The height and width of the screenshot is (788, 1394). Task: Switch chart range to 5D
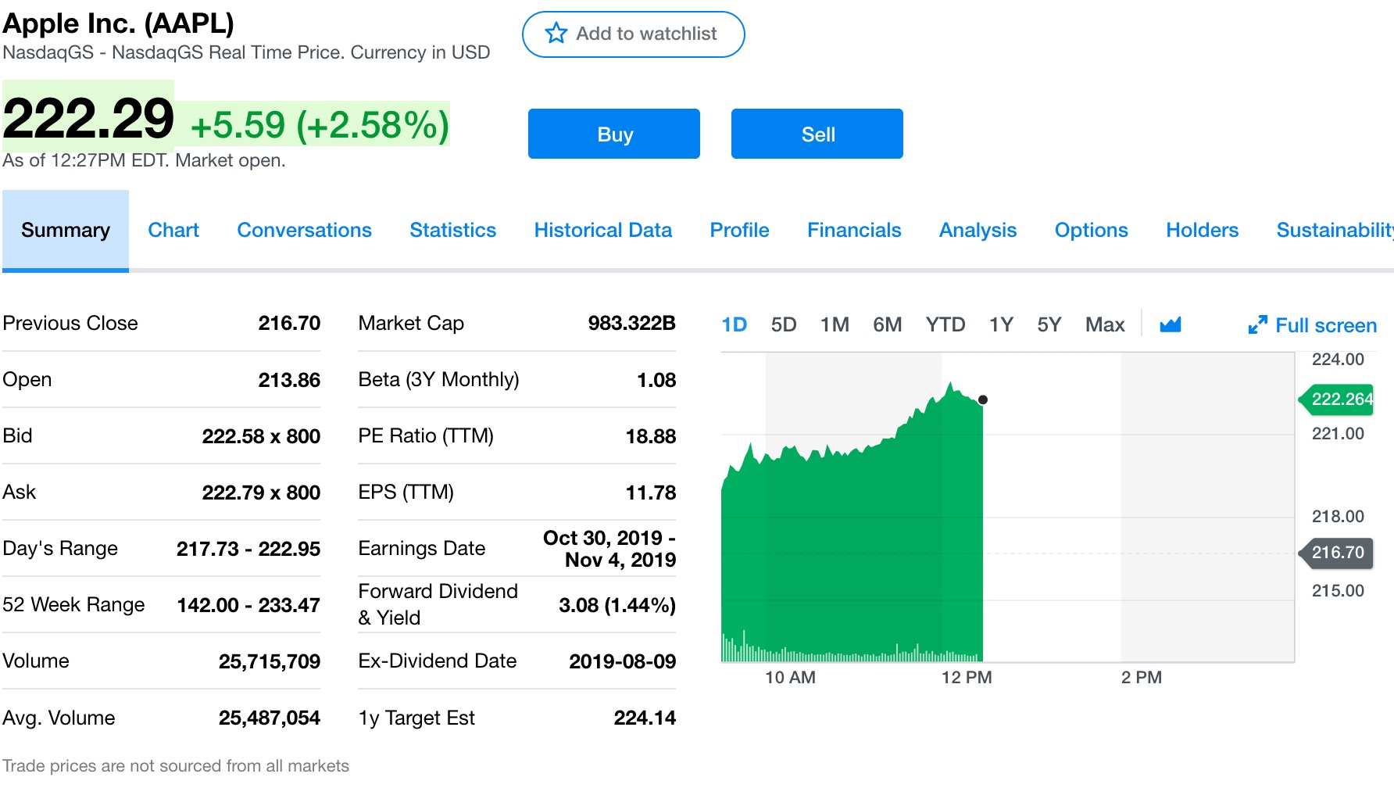pyautogui.click(x=783, y=324)
